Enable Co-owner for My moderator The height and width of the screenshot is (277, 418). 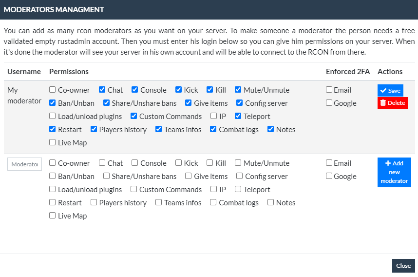point(52,90)
